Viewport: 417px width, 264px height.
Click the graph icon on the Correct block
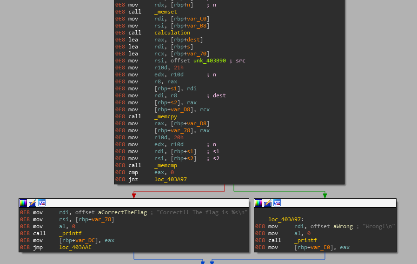tap(42, 203)
